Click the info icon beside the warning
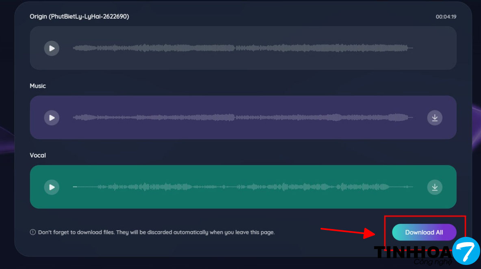 [33, 232]
